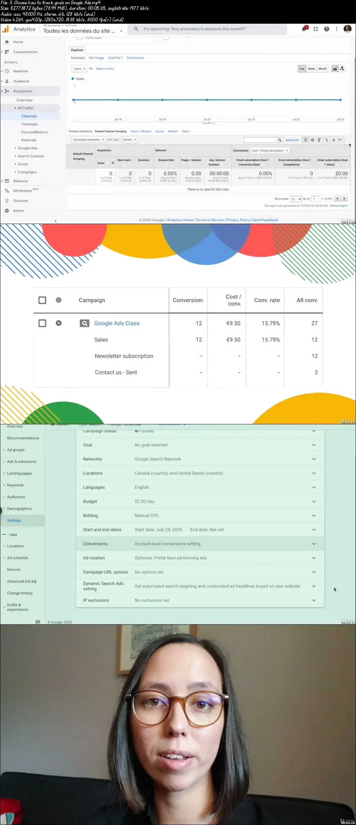The width and height of the screenshot is (356, 825).
Task: Expand the IP exclusions row
Action: pos(200,600)
